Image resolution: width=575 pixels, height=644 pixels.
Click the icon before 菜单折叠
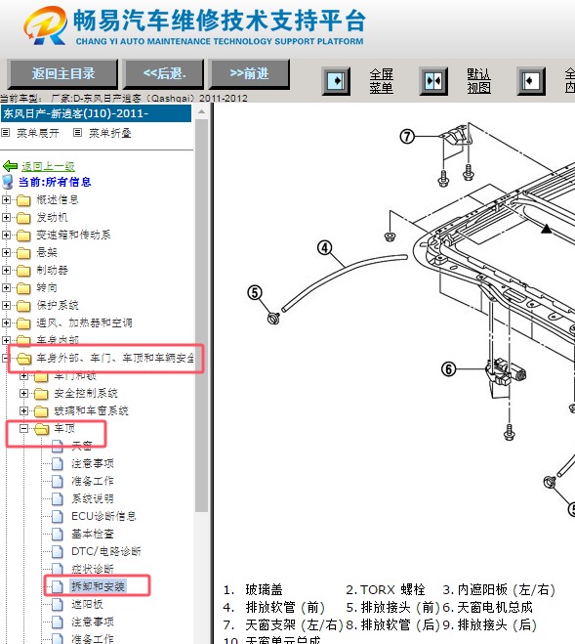(77, 133)
